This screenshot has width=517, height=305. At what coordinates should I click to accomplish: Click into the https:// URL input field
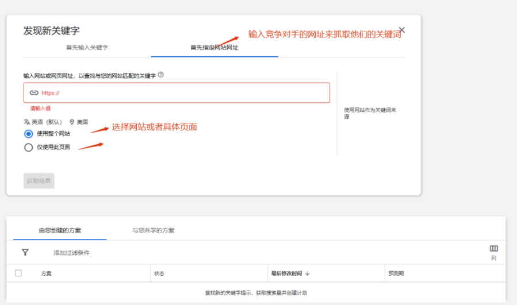[184, 92]
